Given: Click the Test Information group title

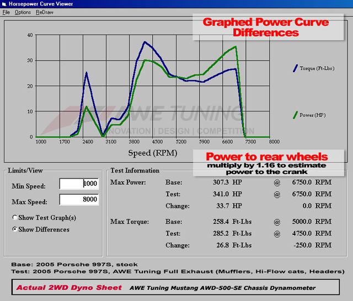Looking at the screenshot, I should pos(135,170).
